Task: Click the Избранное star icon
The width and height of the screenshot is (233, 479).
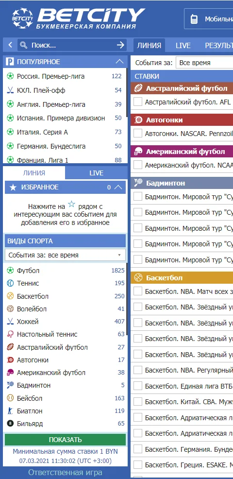Action: (13, 187)
